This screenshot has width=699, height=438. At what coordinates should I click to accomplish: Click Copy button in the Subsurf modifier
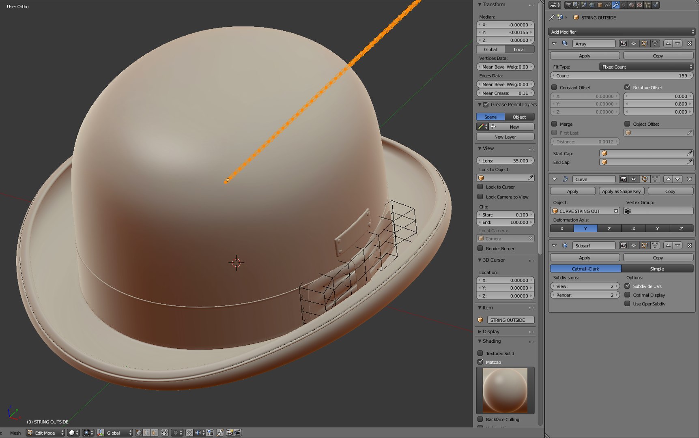coord(658,258)
